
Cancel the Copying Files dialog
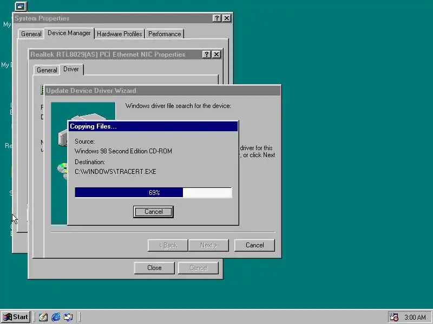[153, 212]
